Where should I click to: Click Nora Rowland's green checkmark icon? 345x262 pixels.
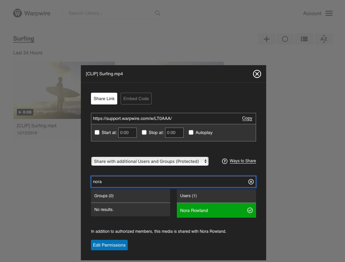[250, 210]
